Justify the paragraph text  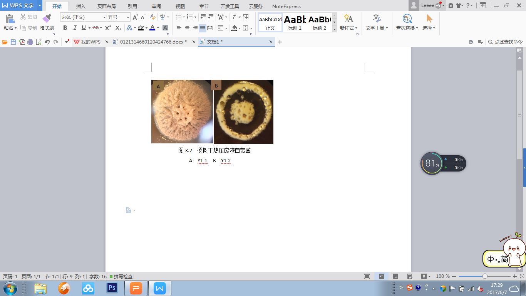pyautogui.click(x=203, y=28)
